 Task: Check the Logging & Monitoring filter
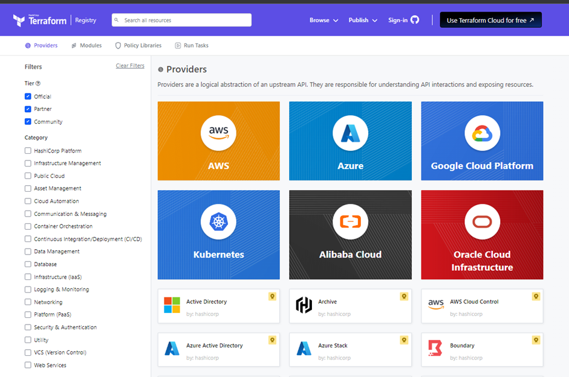point(28,290)
